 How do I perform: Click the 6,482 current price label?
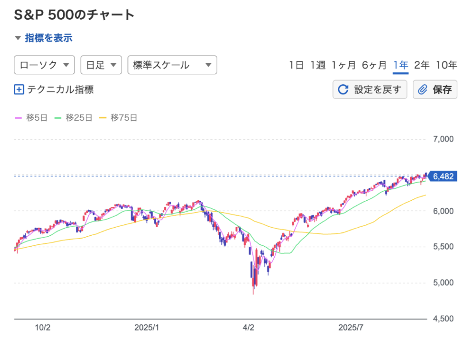(442, 176)
